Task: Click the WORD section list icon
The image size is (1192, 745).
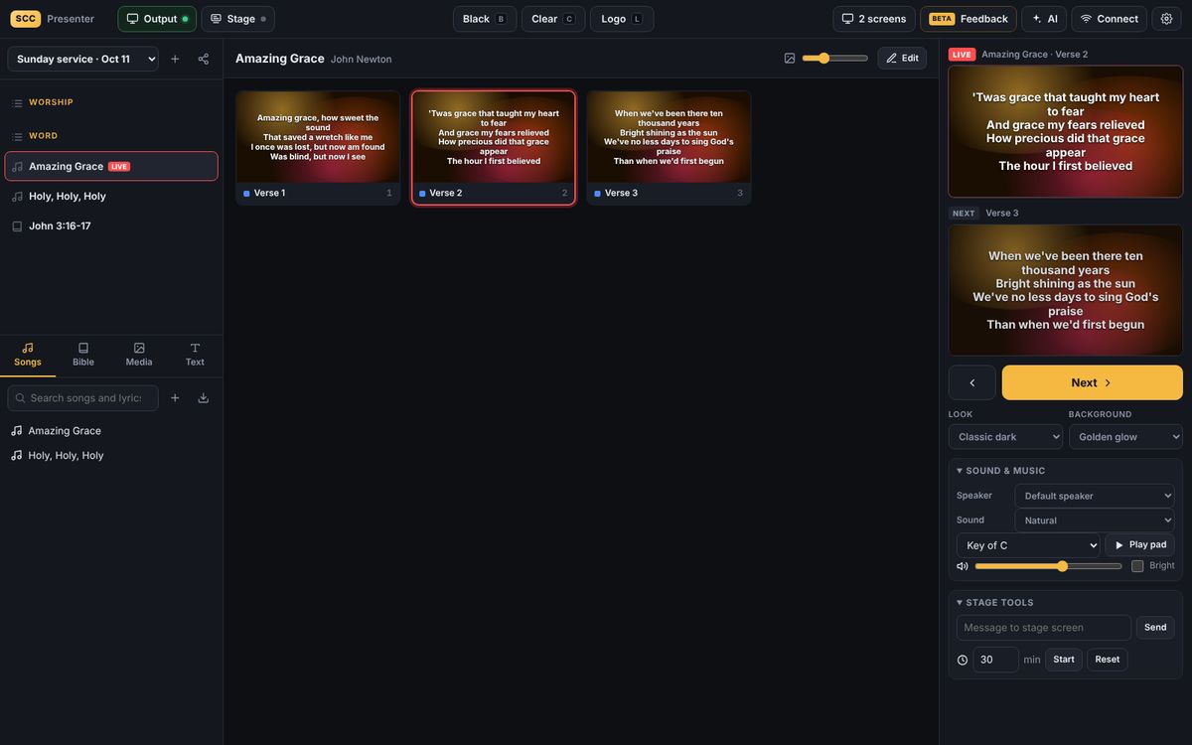Action: (17, 136)
